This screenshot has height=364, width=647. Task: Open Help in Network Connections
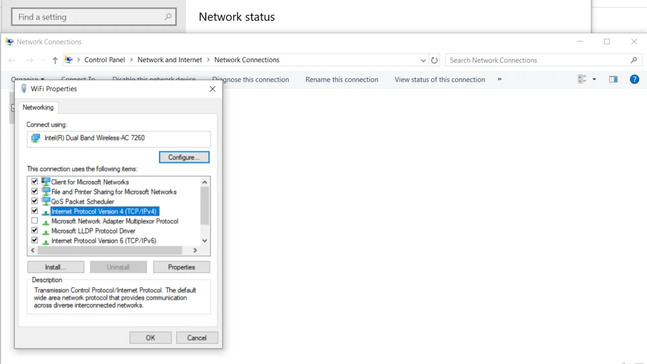coord(634,79)
